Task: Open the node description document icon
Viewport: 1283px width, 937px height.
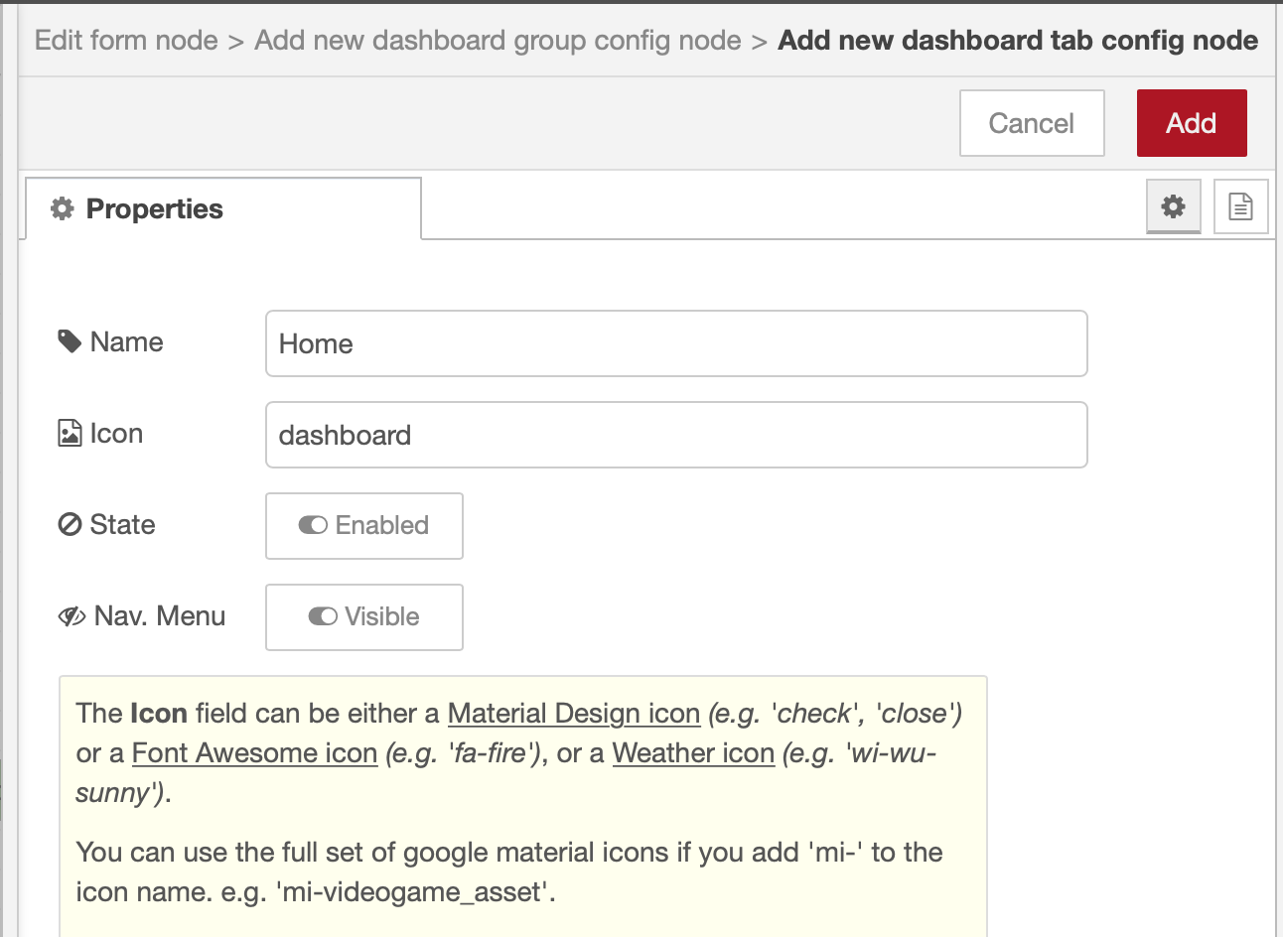Action: click(1240, 206)
